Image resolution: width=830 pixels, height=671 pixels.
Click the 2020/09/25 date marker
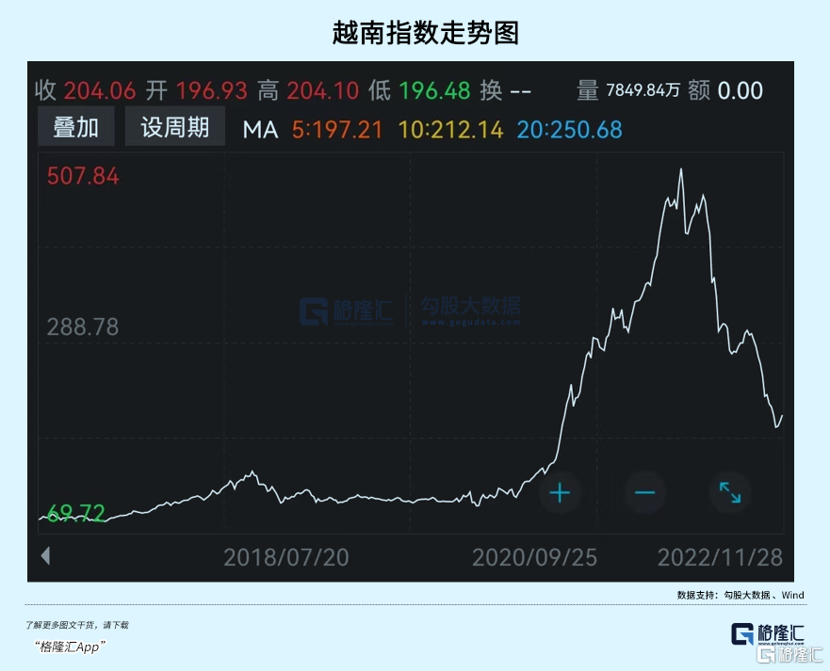[x=534, y=557]
